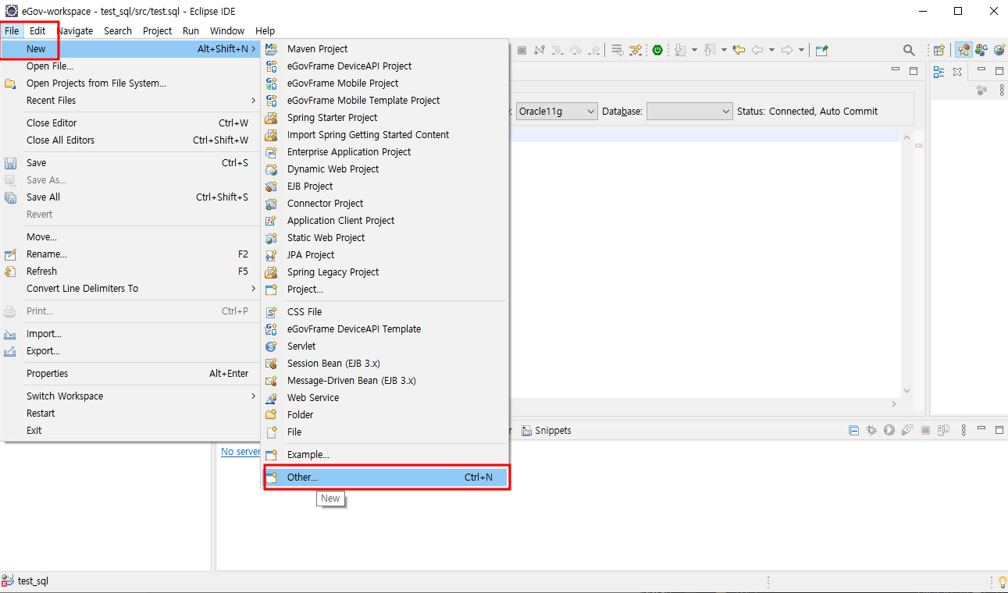1008x593 pixels.
Task: Open the Project menu
Action: [x=157, y=30]
